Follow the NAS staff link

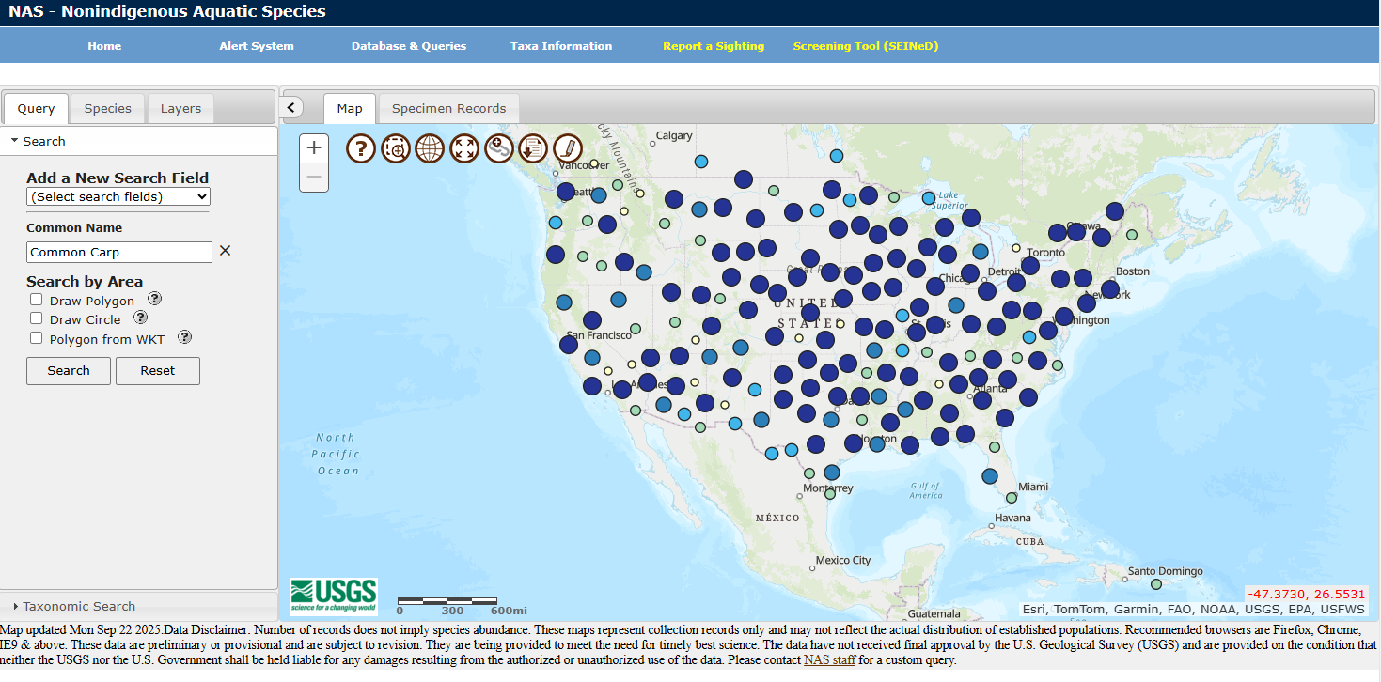(829, 660)
